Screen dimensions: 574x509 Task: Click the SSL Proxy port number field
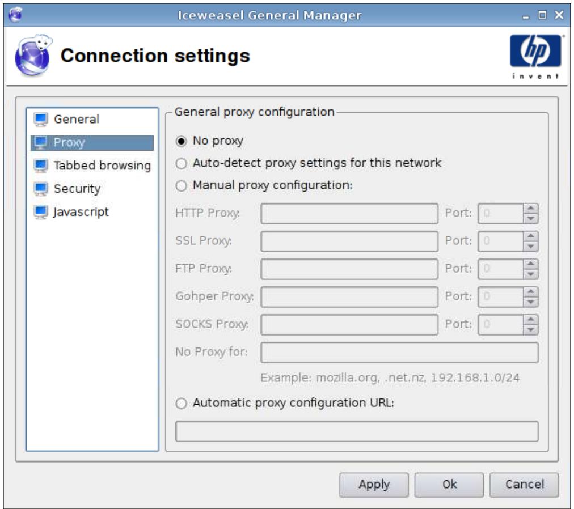500,241
